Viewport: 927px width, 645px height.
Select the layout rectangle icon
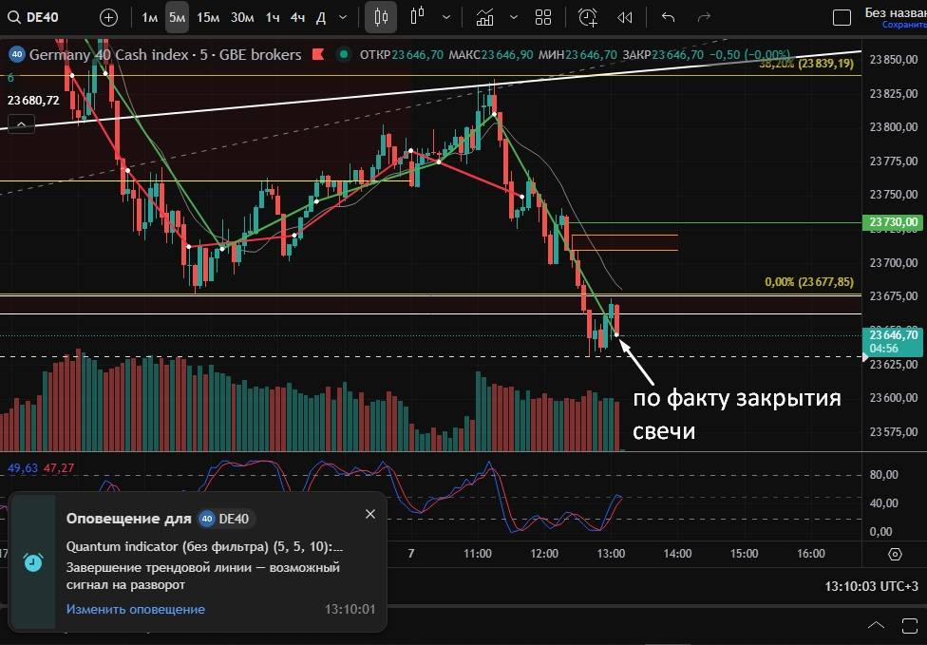point(842,17)
